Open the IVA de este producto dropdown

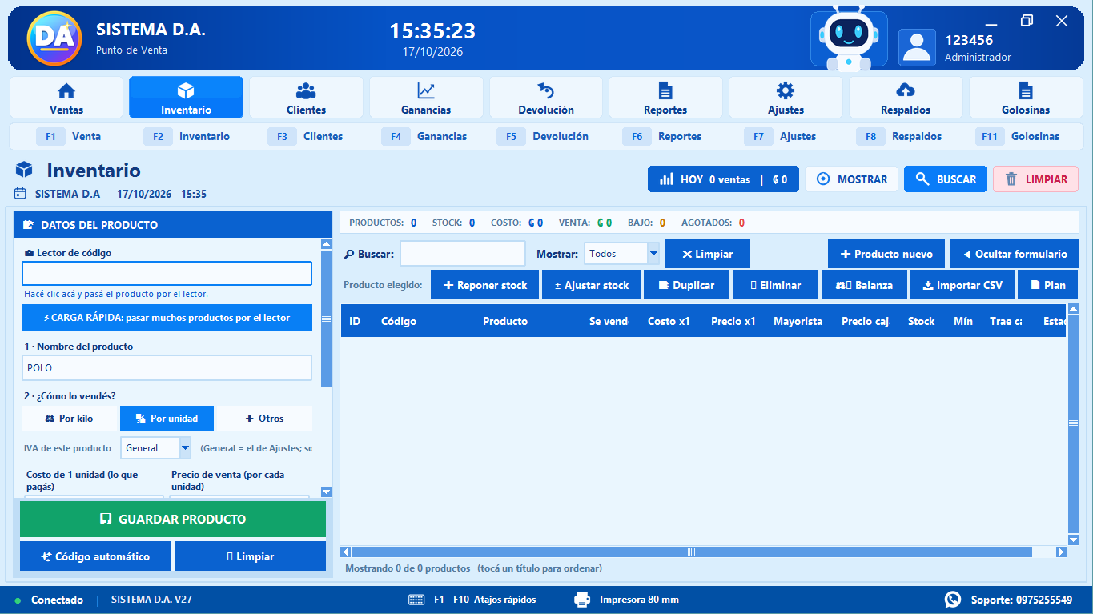tap(185, 448)
